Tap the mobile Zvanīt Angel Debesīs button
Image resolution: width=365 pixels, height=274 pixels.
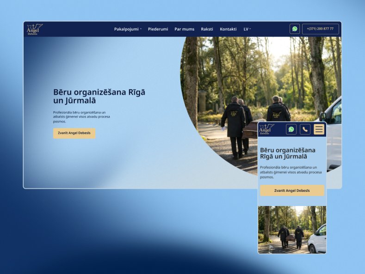pos(292,190)
